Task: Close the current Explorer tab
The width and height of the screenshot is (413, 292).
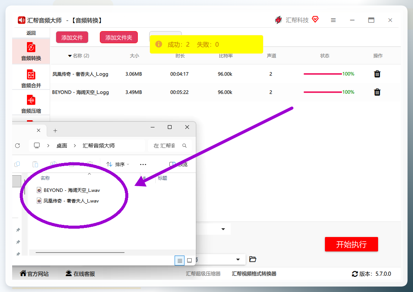Action: (x=38, y=130)
